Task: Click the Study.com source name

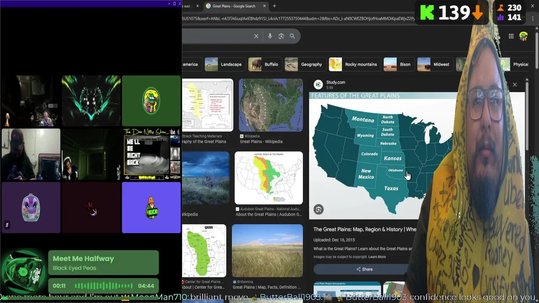Action: coord(336,82)
